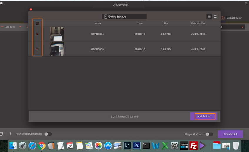Click the 20.5 MB size value
The height and width of the screenshot is (152, 249).
[x=166, y=34]
